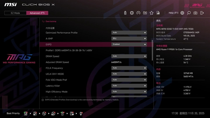
Task: Click the 5600 MT/s memory frequency value
Action: point(188,76)
